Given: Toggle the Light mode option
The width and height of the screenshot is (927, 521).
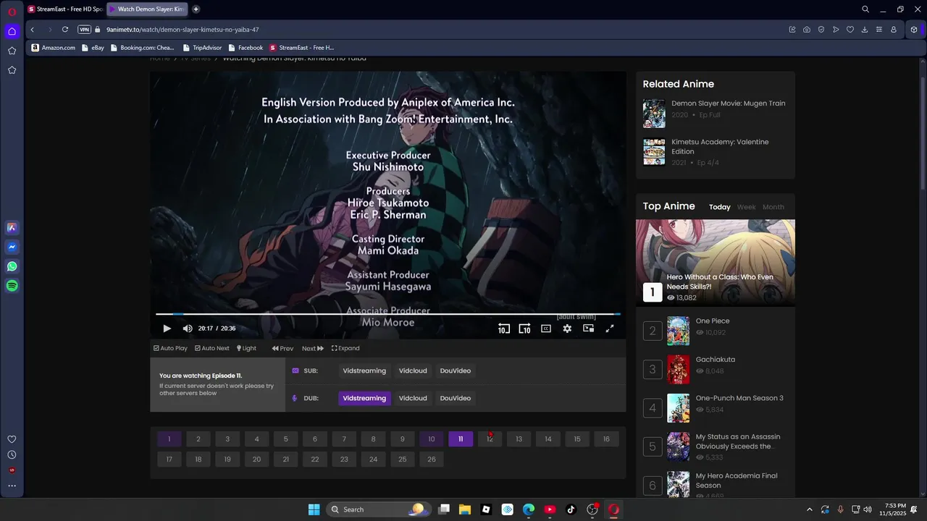Looking at the screenshot, I should (x=246, y=348).
